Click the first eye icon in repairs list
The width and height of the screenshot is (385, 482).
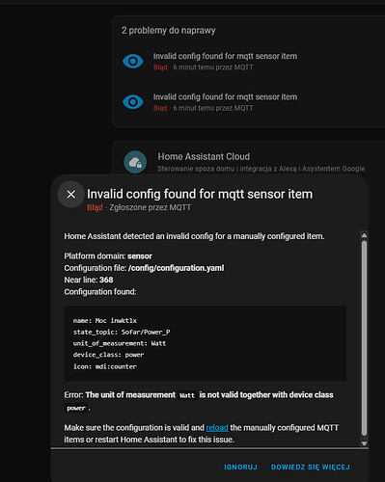tap(133, 61)
